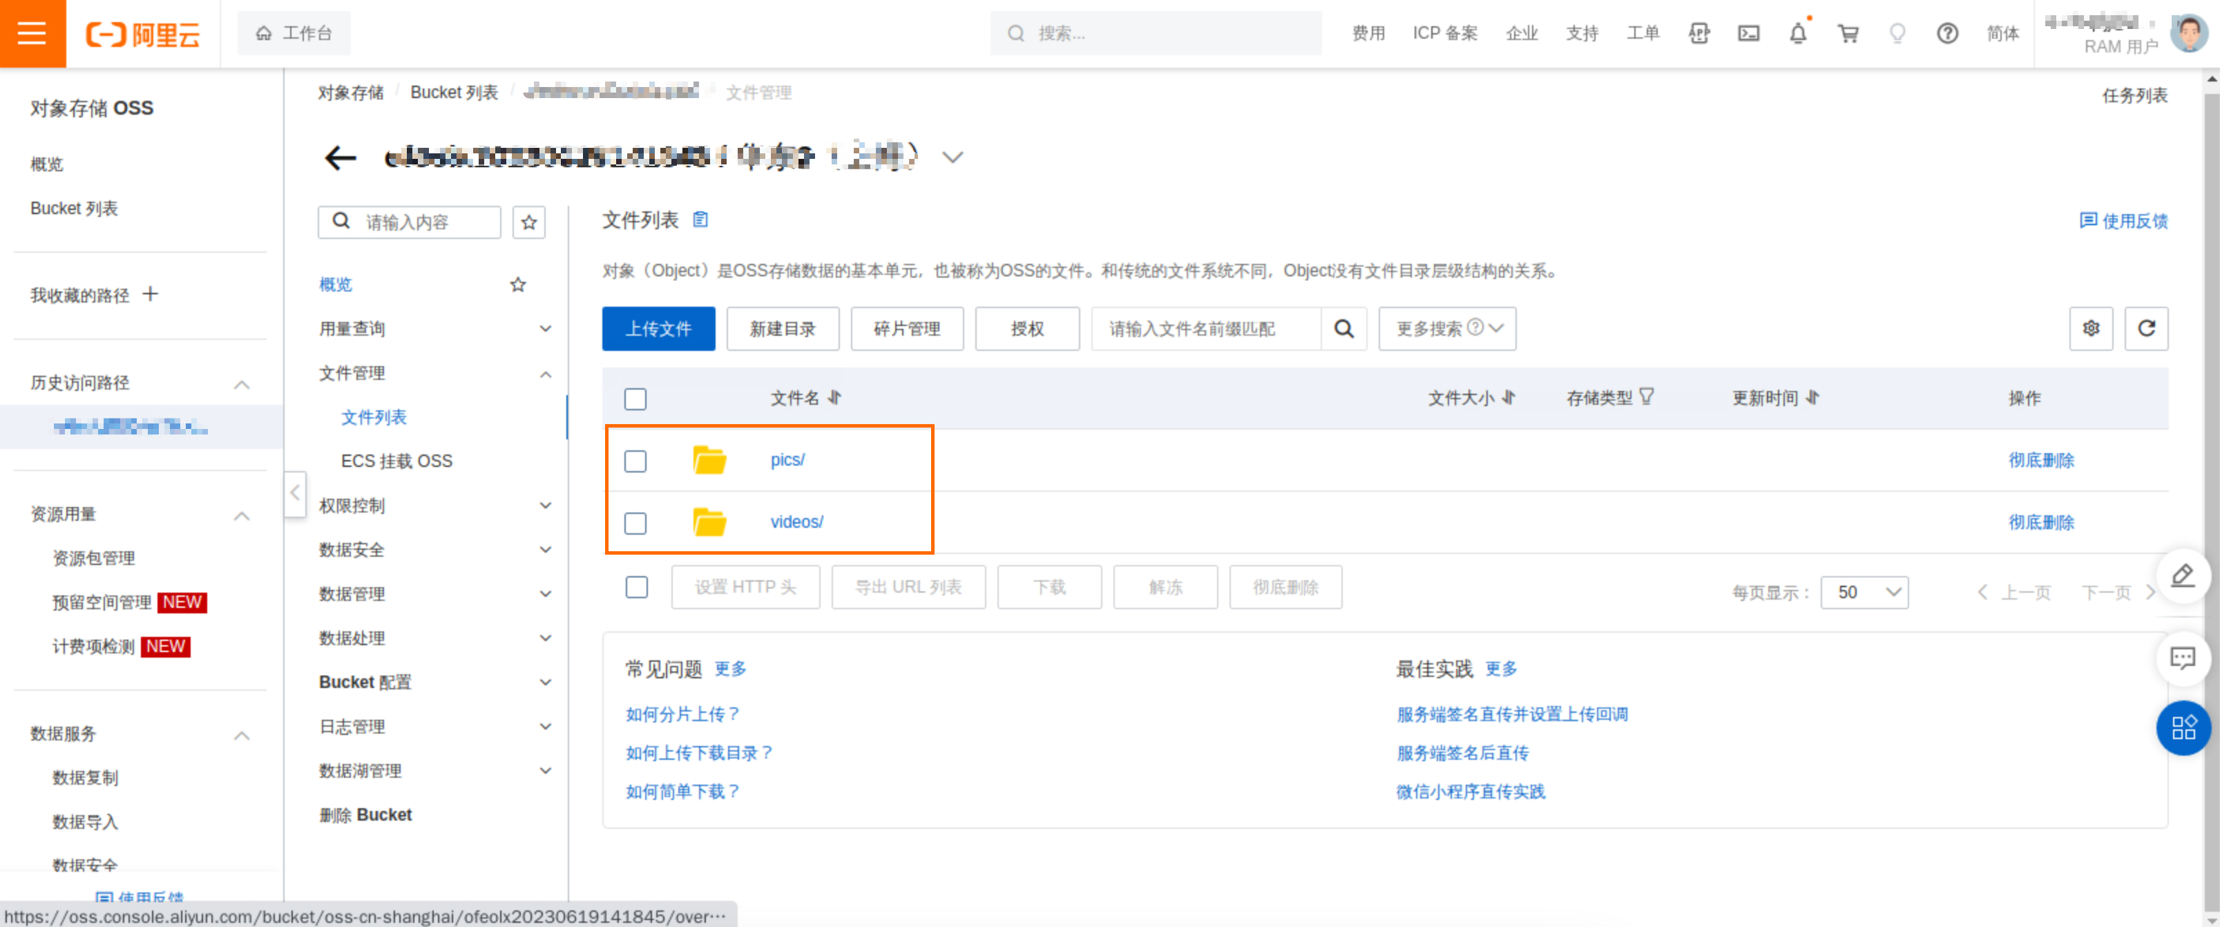Click the file name prefix search field
2220x927 pixels.
tap(1205, 328)
